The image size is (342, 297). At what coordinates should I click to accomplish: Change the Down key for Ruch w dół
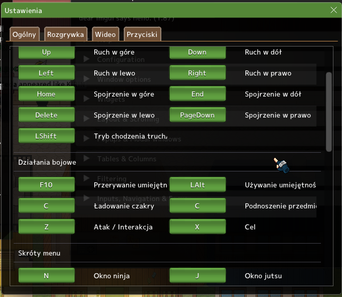pyautogui.click(x=197, y=52)
